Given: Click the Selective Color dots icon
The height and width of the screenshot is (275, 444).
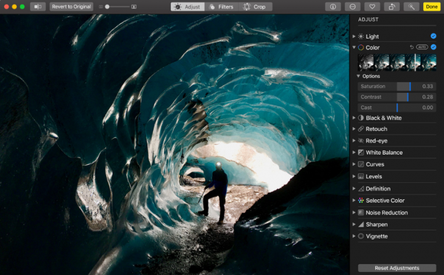Looking at the screenshot, I should (361, 200).
